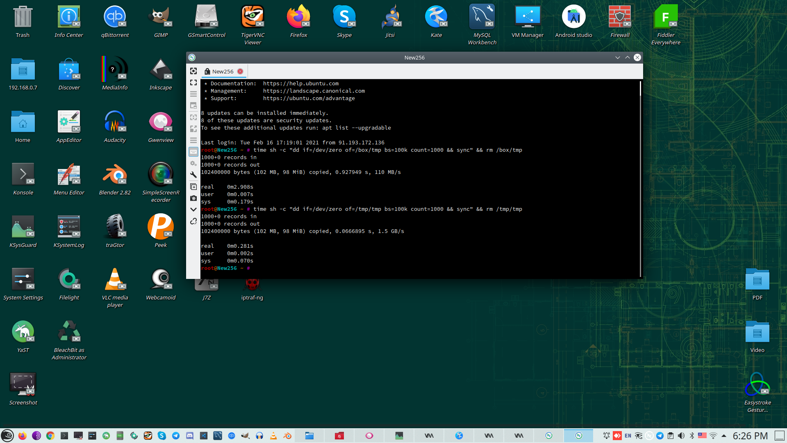Select the New256 connection tab
The image size is (787, 443).
(x=223, y=71)
